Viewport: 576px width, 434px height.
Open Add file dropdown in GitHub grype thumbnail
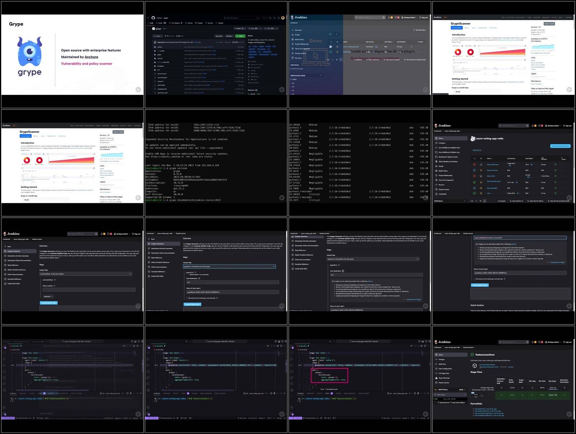[x=229, y=36]
